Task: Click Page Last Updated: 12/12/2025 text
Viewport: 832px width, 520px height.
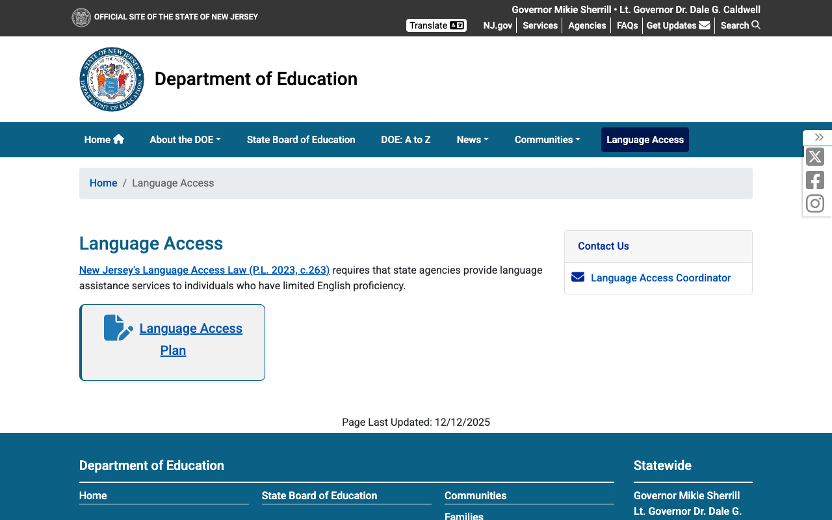Action: pos(416,422)
